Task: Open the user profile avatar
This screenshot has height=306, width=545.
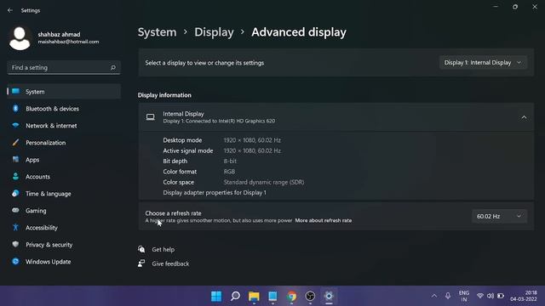Action: (20, 37)
